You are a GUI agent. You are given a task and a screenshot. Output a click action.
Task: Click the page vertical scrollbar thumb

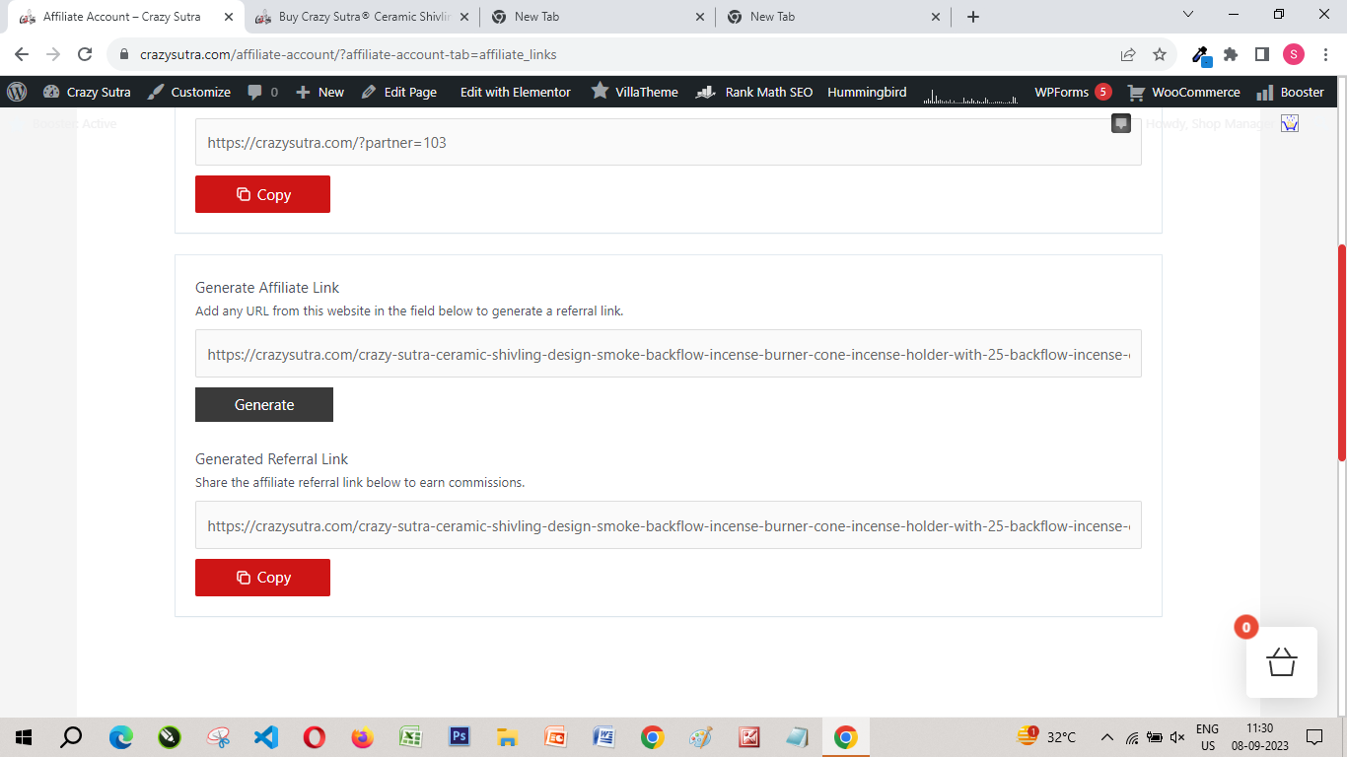click(x=1341, y=352)
